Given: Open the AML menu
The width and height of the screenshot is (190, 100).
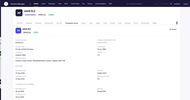Looking at the screenshot, I should pos(110,4).
